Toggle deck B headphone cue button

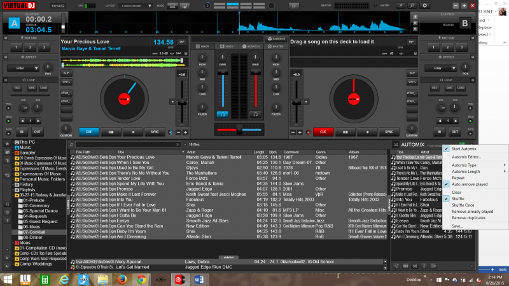point(256,114)
